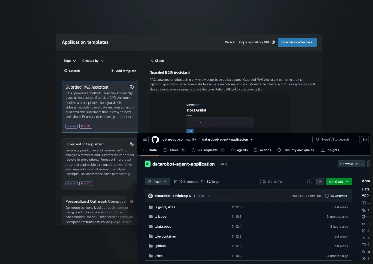Click the plus add file button in GitHub

320,182
